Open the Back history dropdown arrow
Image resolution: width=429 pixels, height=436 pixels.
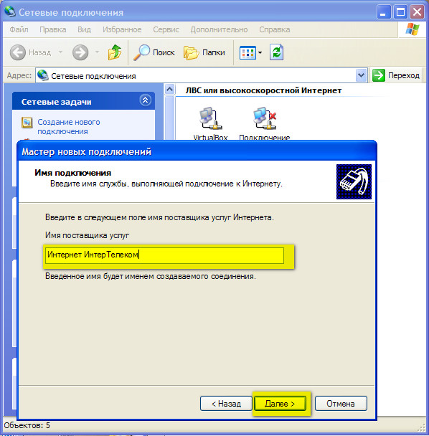[60, 52]
